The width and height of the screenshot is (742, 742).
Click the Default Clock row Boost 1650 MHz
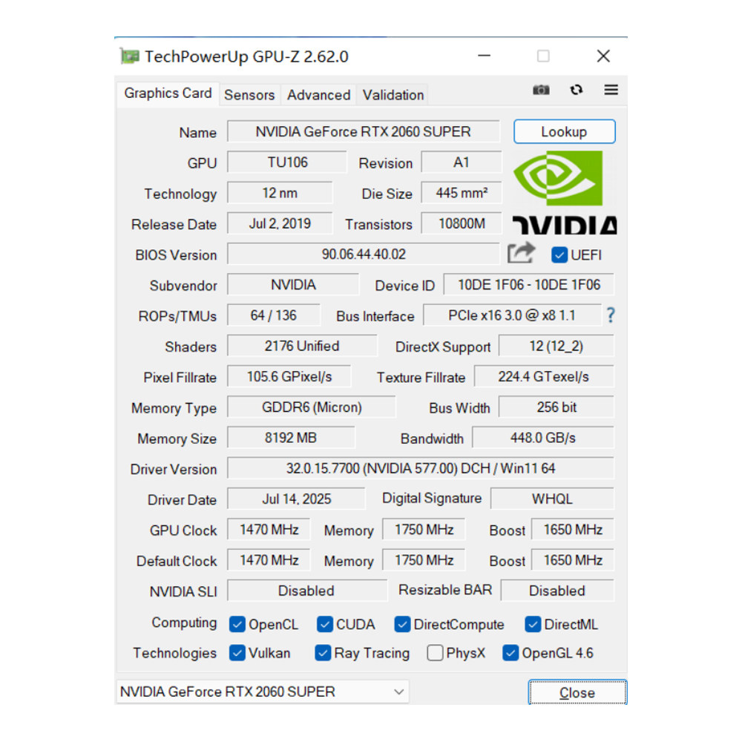573,560
